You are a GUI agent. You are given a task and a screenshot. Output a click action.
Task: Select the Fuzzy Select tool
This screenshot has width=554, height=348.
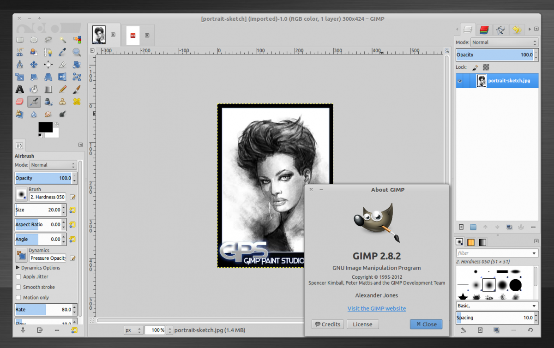[62, 39]
